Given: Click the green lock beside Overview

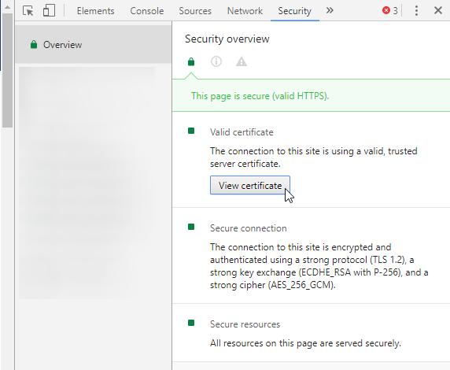Looking at the screenshot, I should (34, 45).
